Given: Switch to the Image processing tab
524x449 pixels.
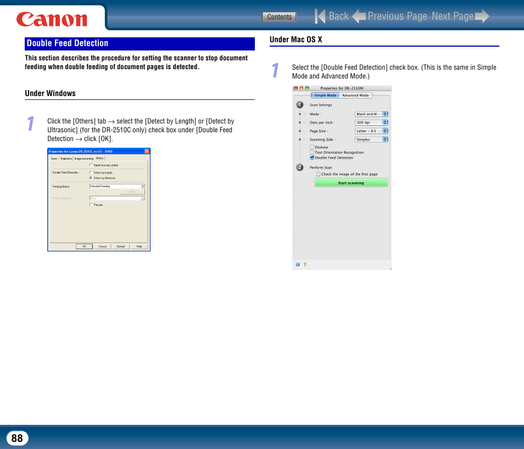Looking at the screenshot, I should (x=84, y=159).
